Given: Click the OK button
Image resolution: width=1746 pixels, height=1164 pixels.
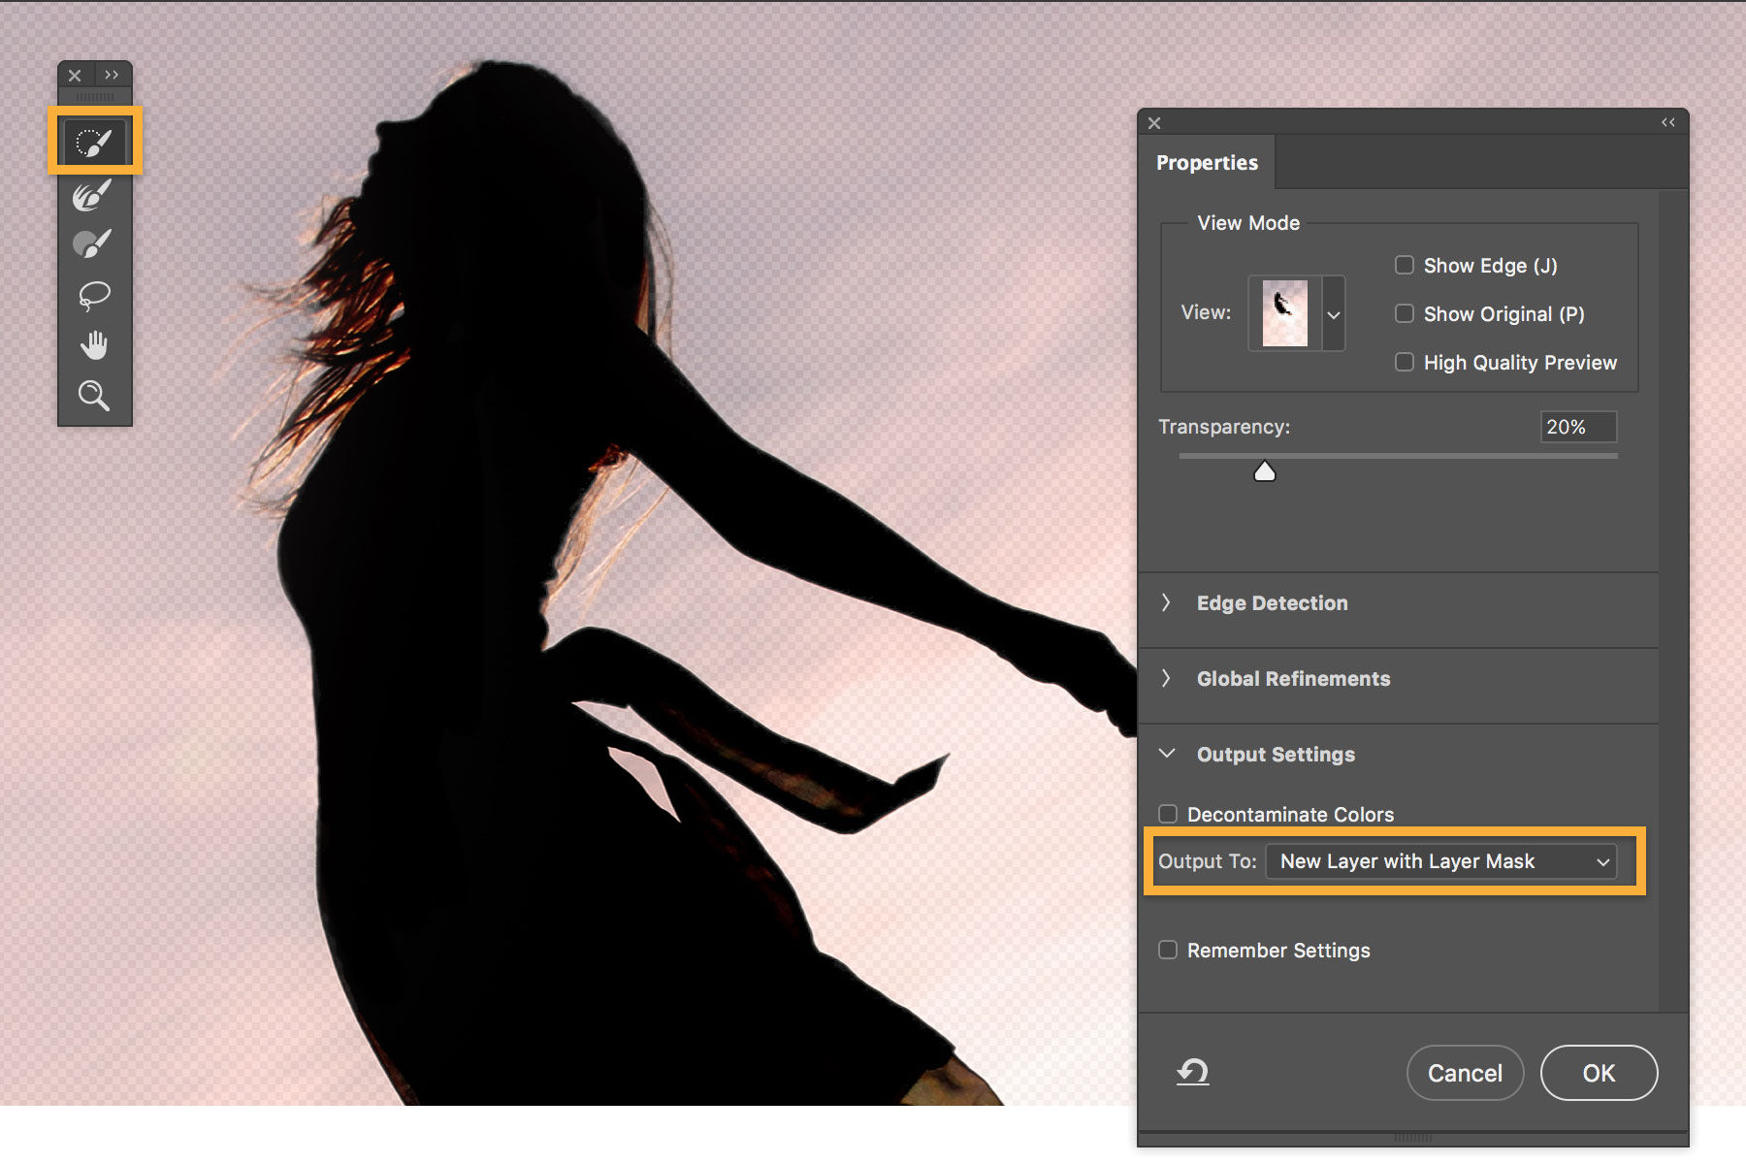Looking at the screenshot, I should (1599, 1073).
